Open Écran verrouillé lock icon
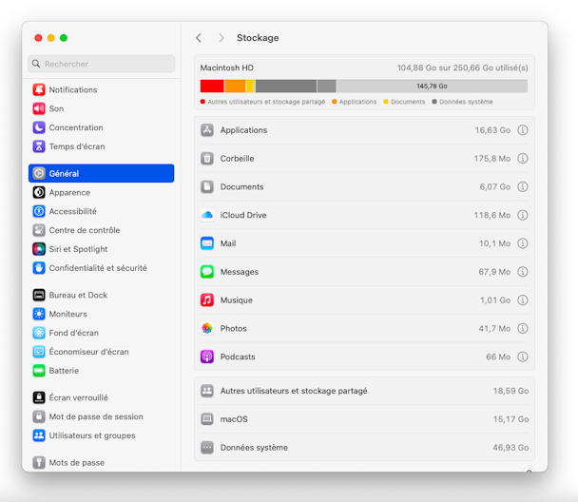 coord(39,397)
